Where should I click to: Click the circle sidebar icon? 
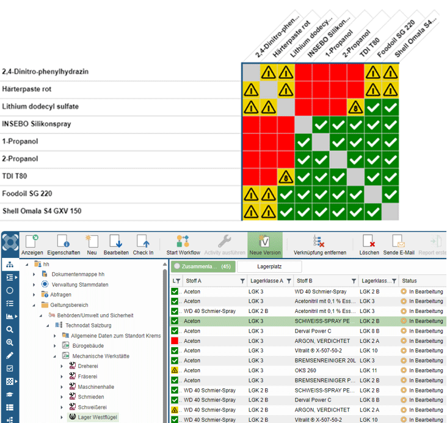[10, 290]
